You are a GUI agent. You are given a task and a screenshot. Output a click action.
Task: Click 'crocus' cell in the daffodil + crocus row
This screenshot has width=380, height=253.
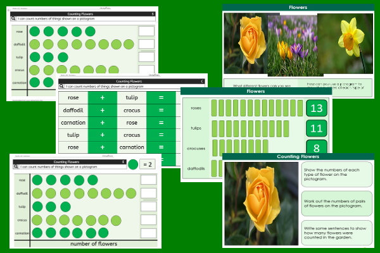pyautogui.click(x=132, y=110)
